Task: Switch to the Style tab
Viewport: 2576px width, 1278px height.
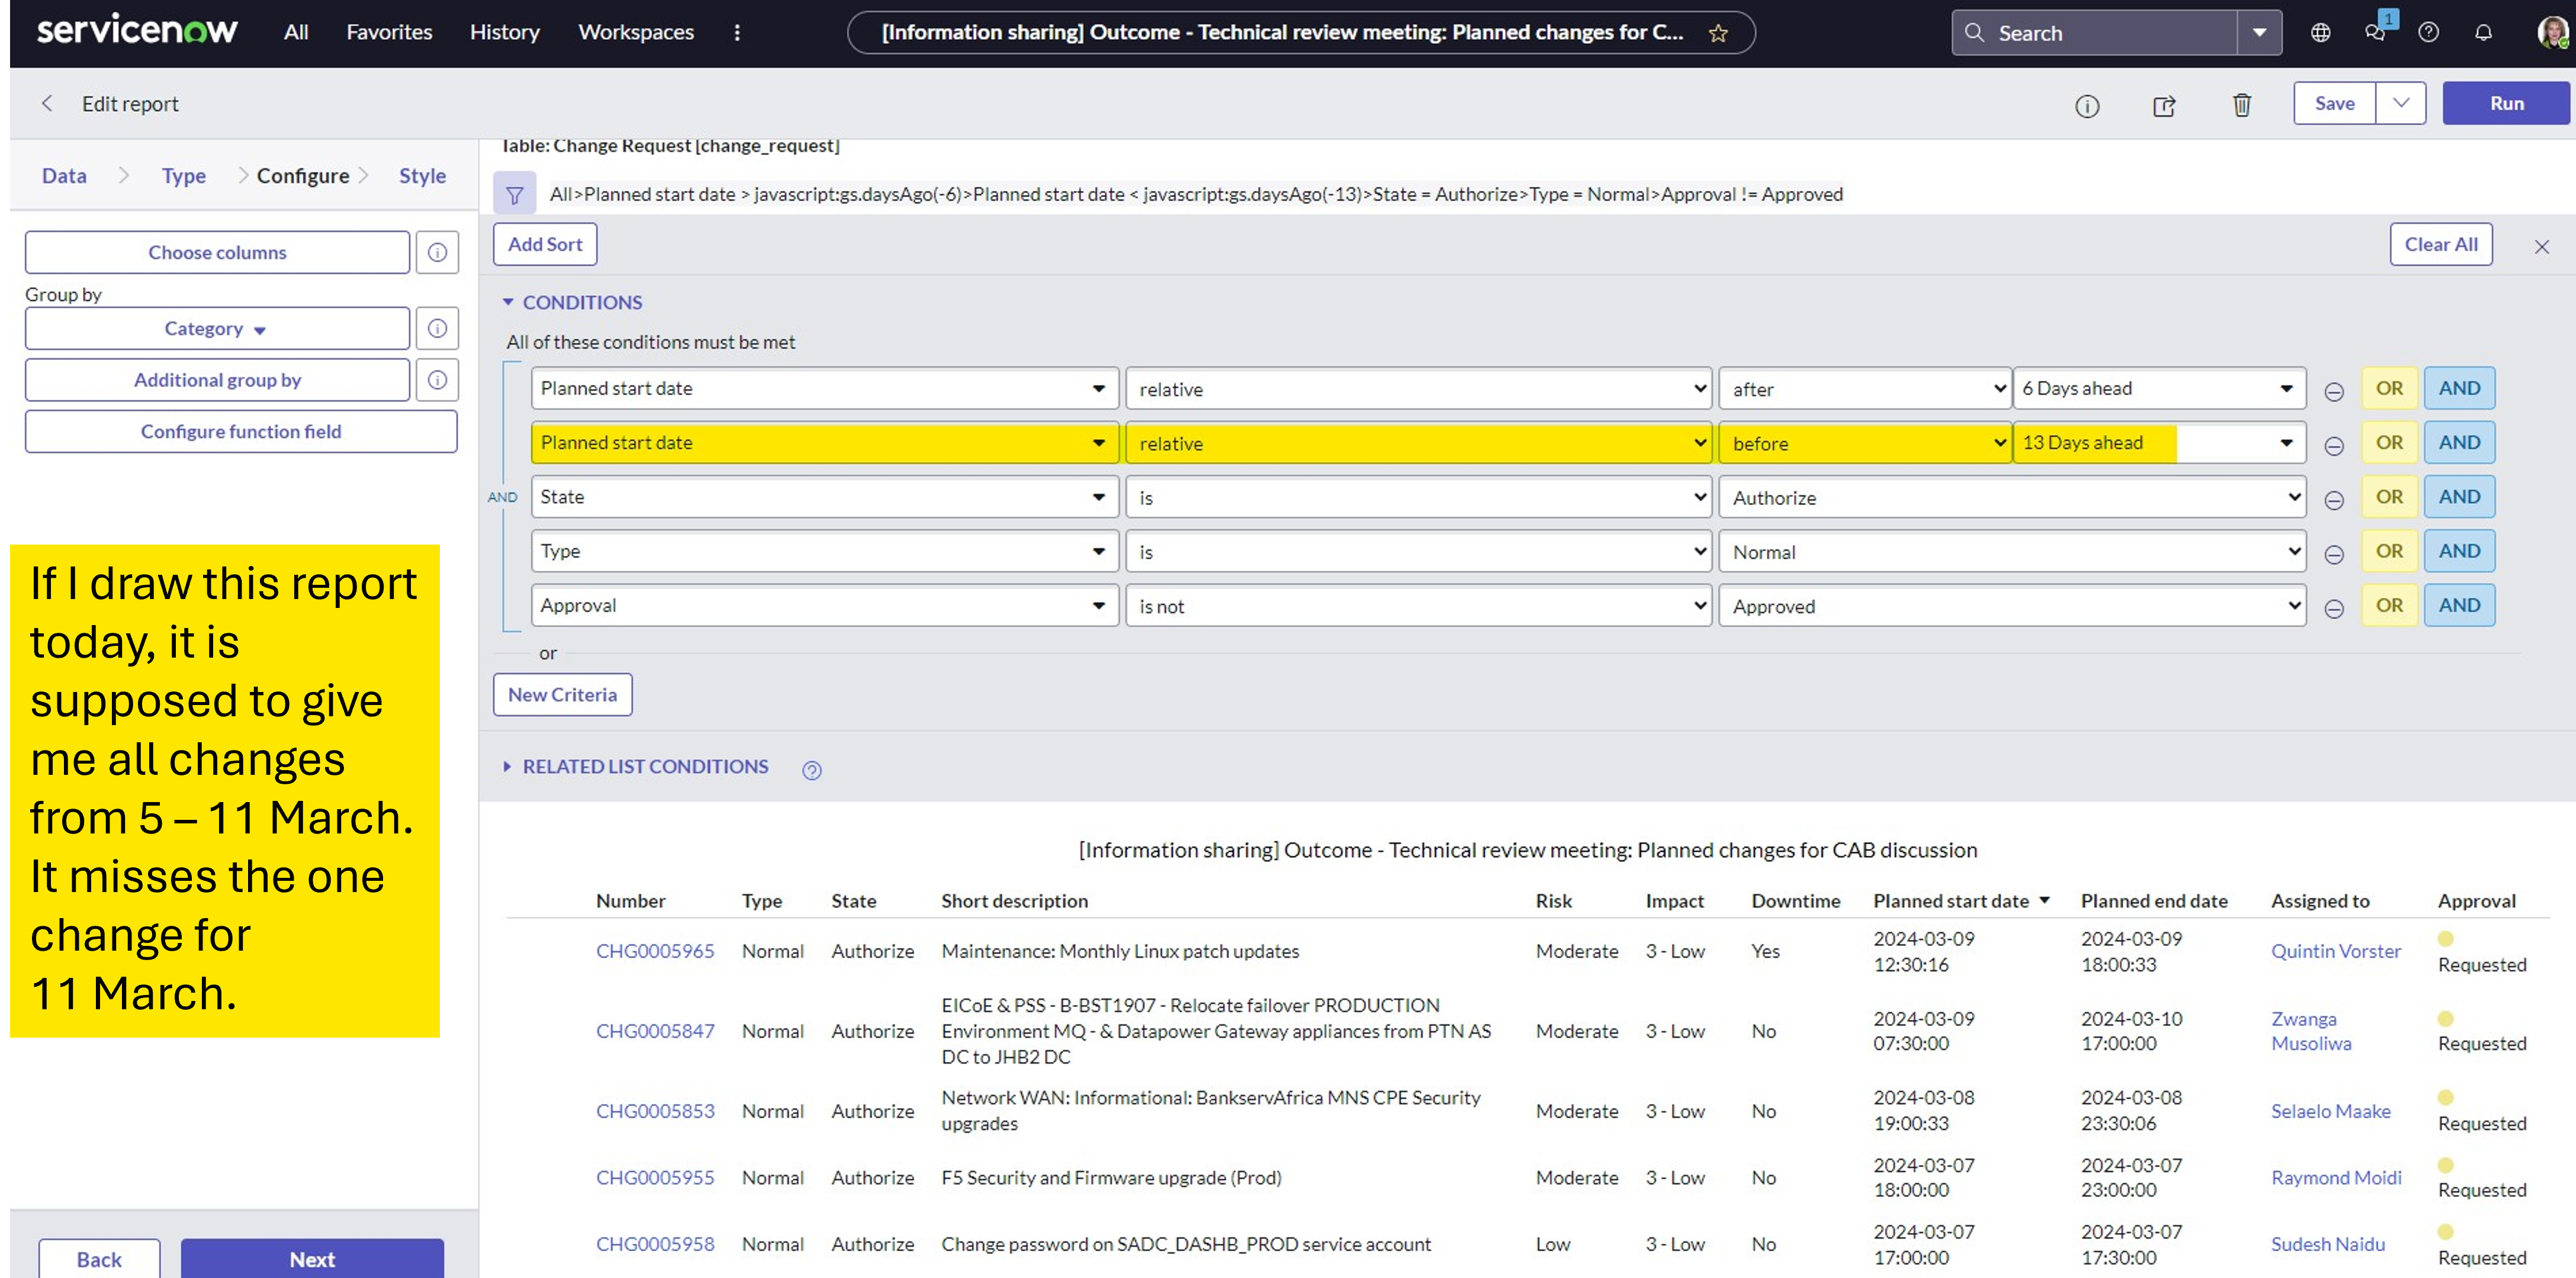Action: 422,175
